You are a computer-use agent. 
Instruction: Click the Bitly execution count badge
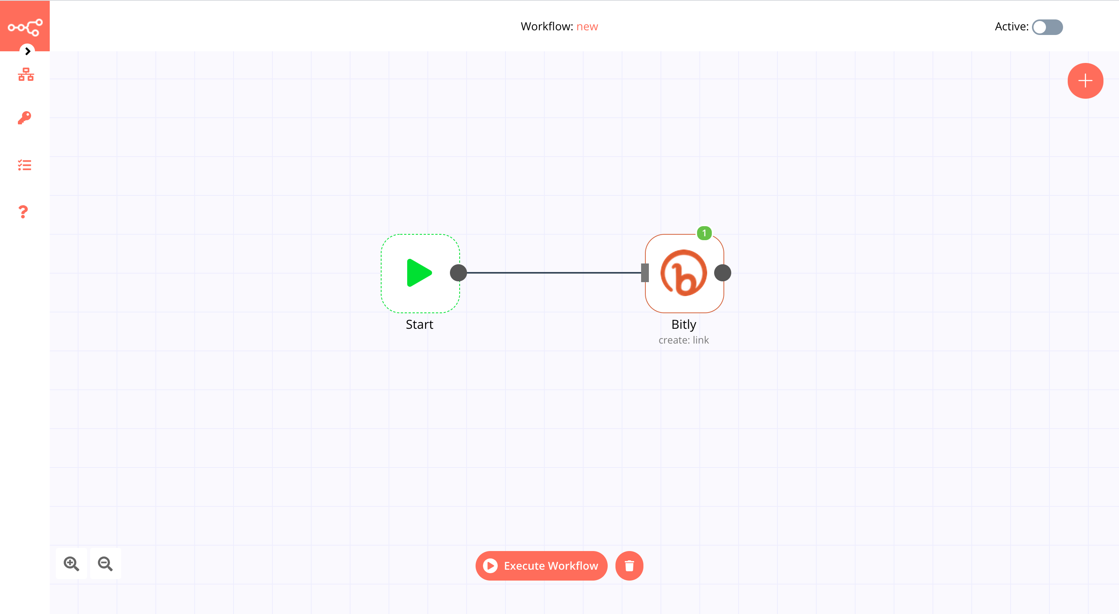pos(703,233)
